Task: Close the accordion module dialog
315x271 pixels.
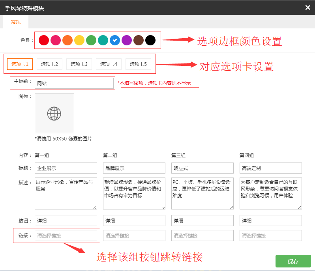Action: coord(308,7)
